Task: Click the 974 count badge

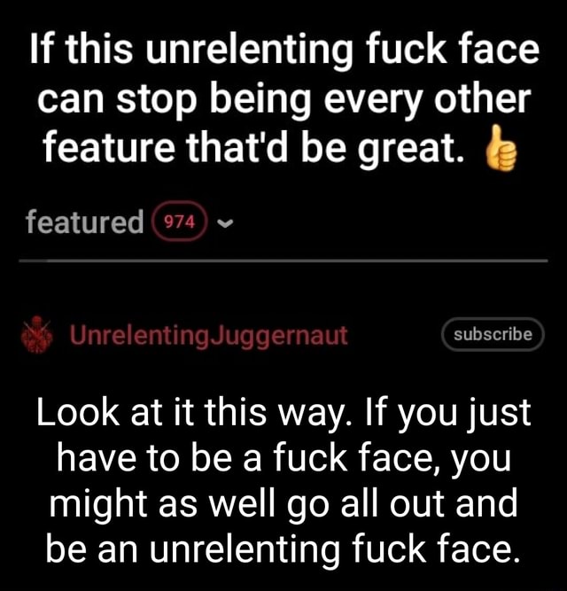Action: coord(180,222)
